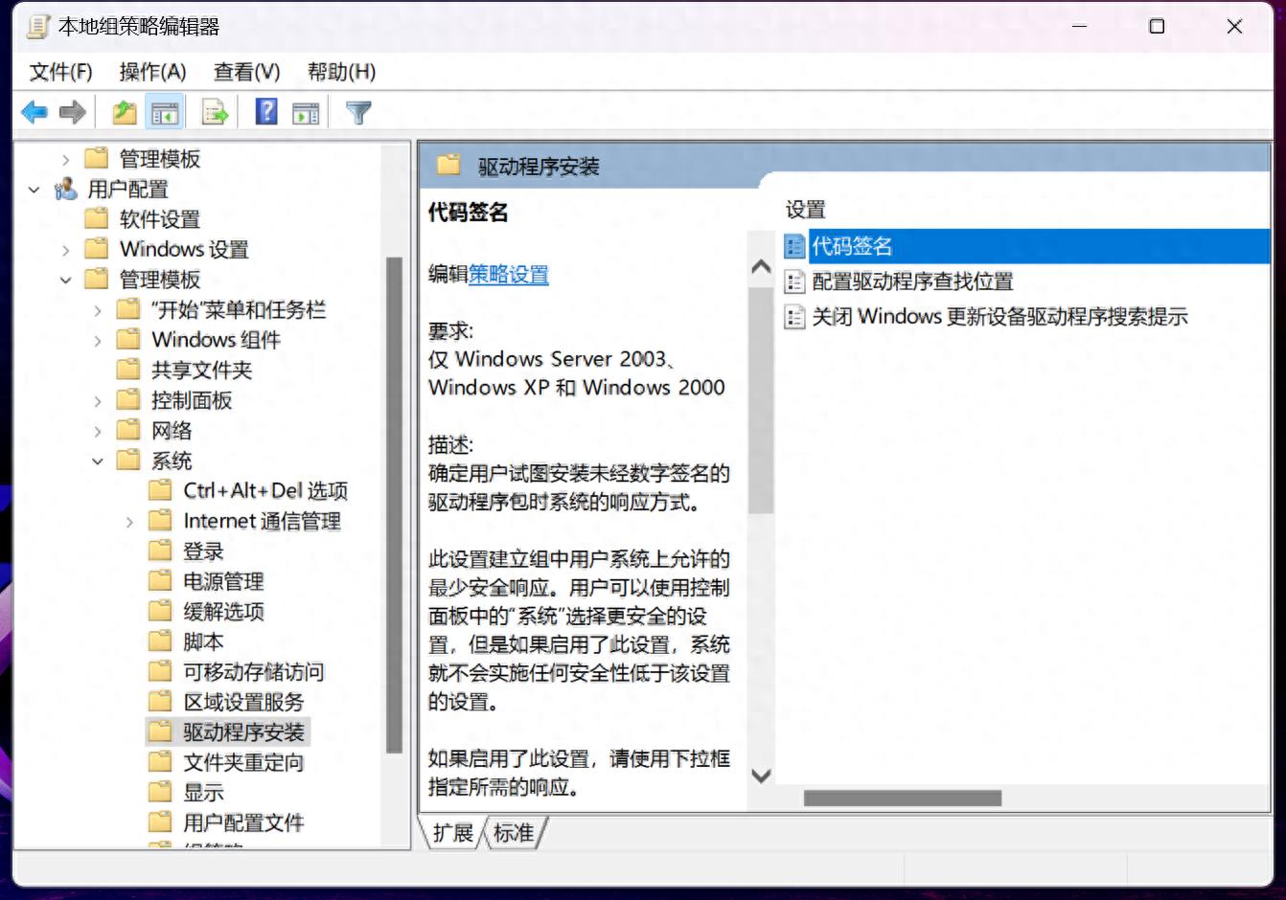The image size is (1286, 900).
Task: Toggle the action pane icon
Action: pyautogui.click(x=307, y=111)
